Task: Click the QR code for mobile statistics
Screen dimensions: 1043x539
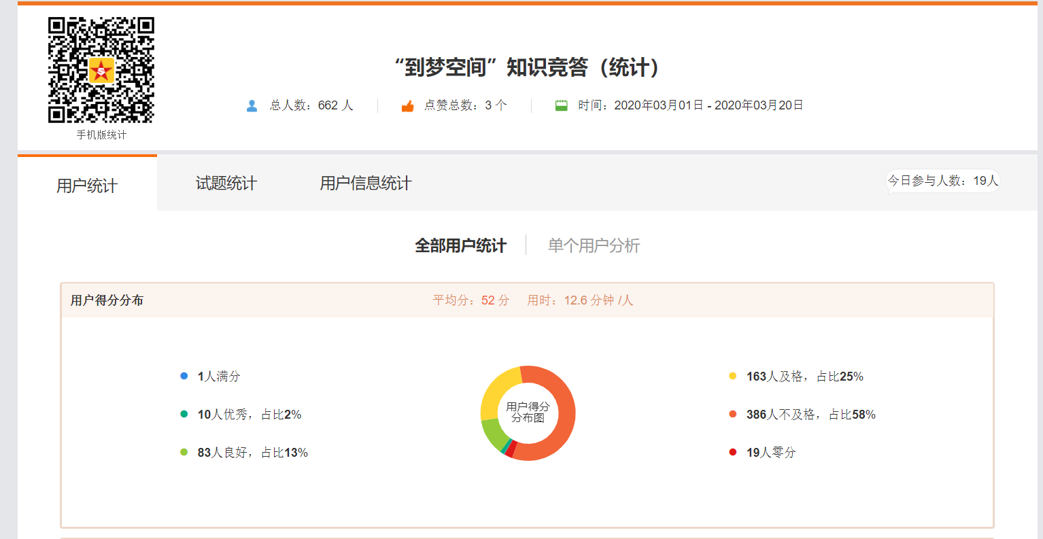Action: [x=101, y=70]
